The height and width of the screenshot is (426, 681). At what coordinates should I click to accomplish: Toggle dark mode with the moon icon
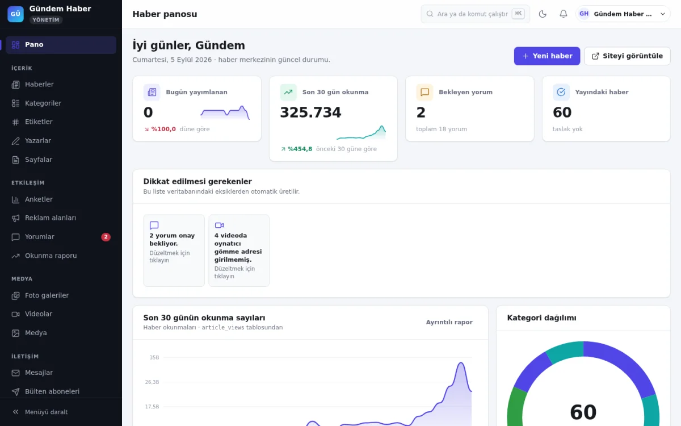(543, 14)
